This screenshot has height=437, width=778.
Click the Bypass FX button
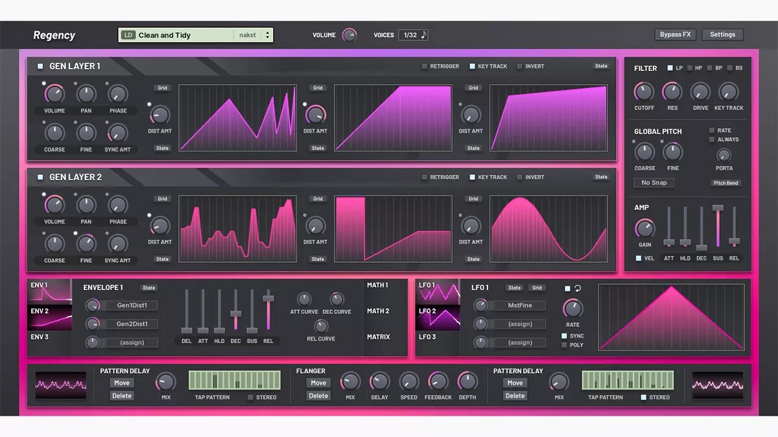[x=675, y=35]
